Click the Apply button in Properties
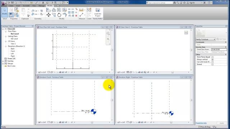 (x=222, y=123)
